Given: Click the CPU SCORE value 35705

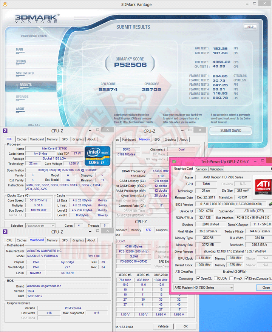Looking at the screenshot, I should 151,89.
